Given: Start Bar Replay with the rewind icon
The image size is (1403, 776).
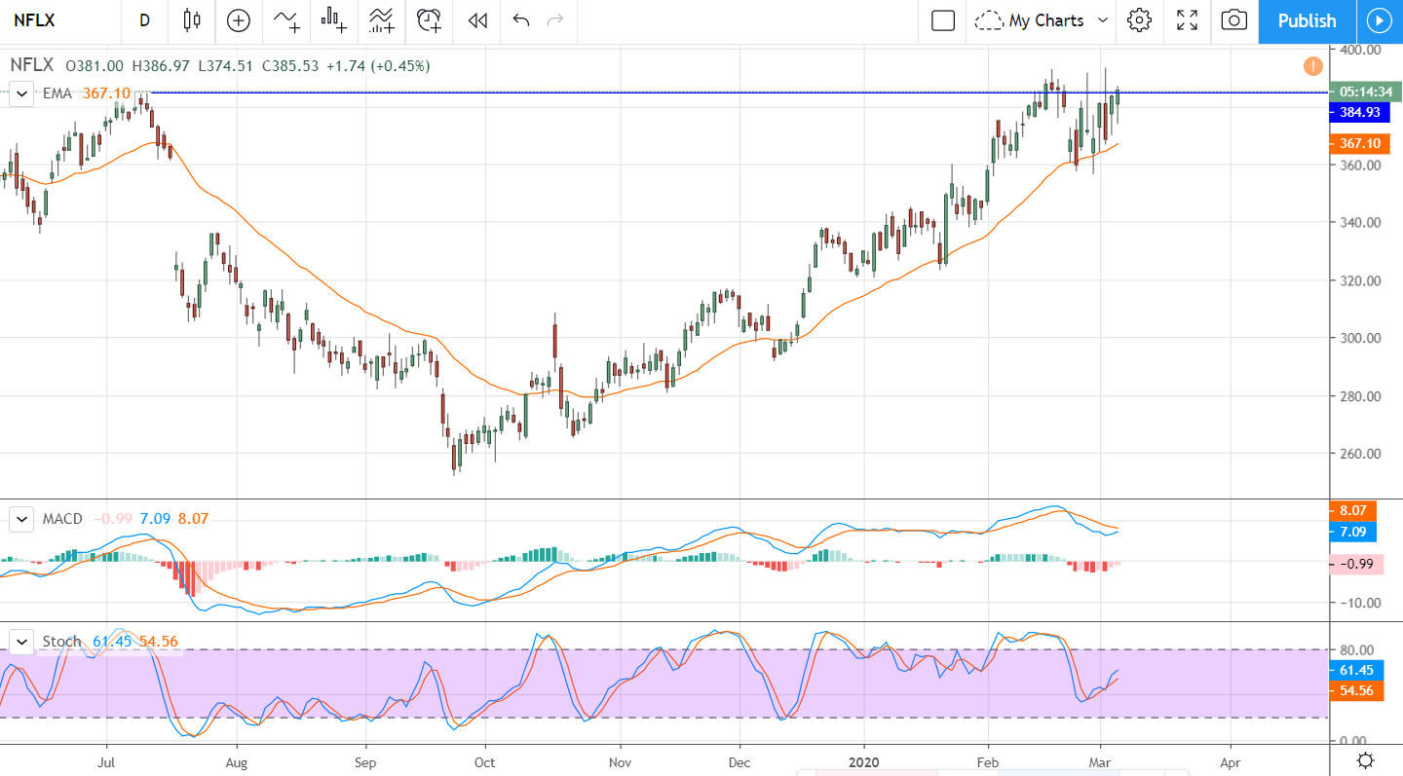Looking at the screenshot, I should click(476, 20).
